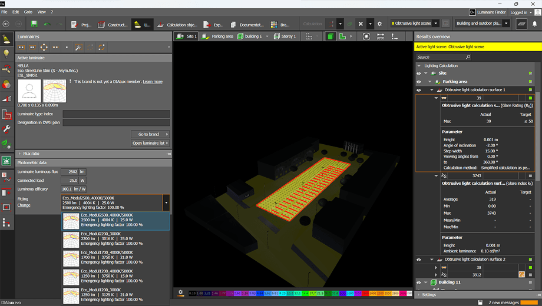Image resolution: width=542 pixels, height=306 pixels.
Task: Click the Learn more link
Action: click(153, 82)
